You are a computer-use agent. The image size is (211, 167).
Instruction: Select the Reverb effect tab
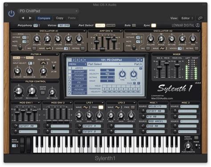pos(79,89)
